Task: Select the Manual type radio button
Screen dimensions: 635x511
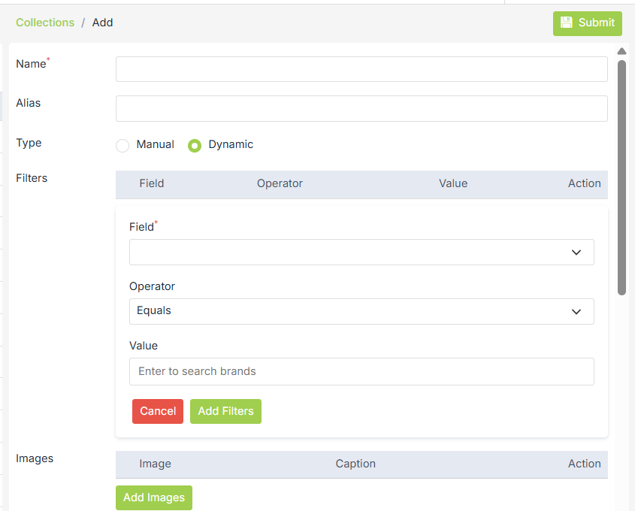Action: coord(122,145)
